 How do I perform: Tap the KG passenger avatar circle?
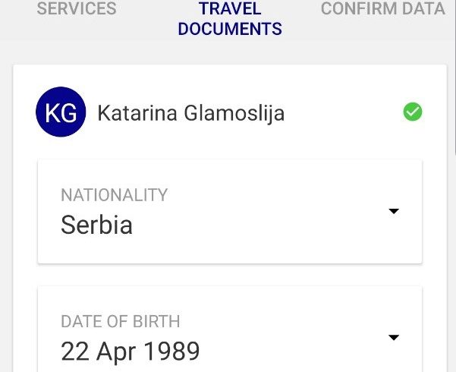click(x=61, y=112)
